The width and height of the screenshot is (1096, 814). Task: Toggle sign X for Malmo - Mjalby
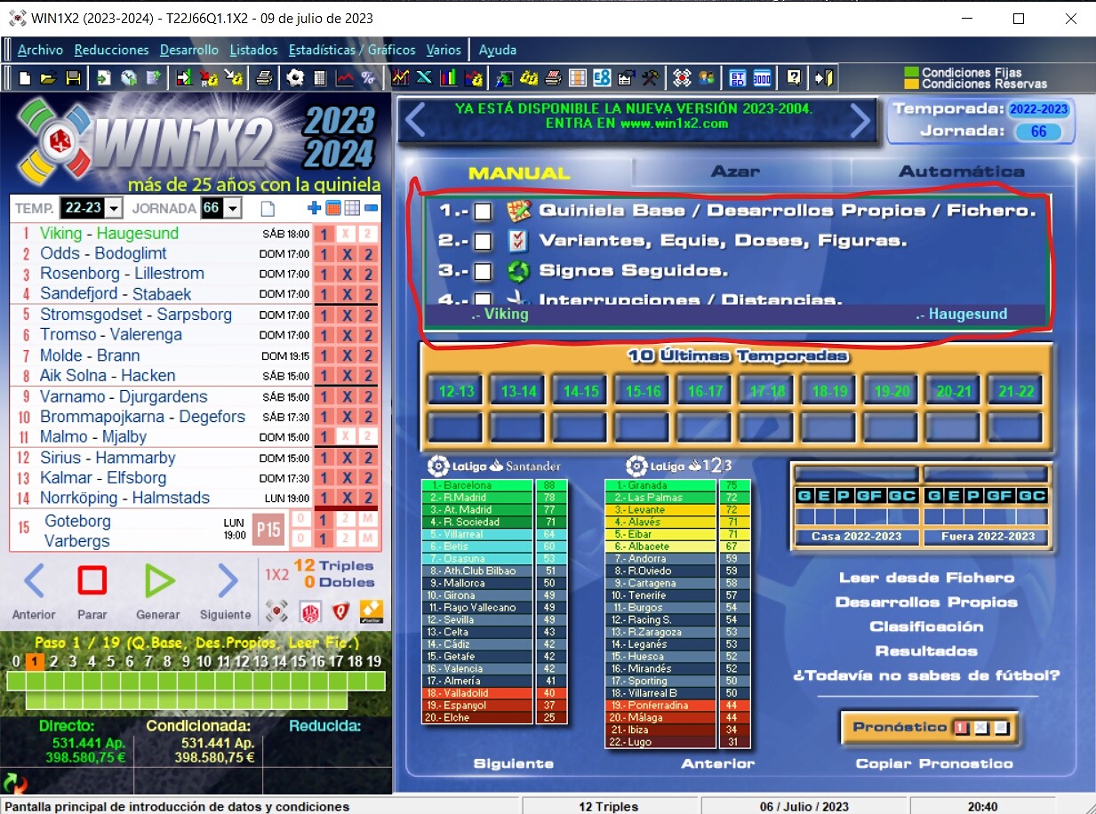pyautogui.click(x=347, y=437)
